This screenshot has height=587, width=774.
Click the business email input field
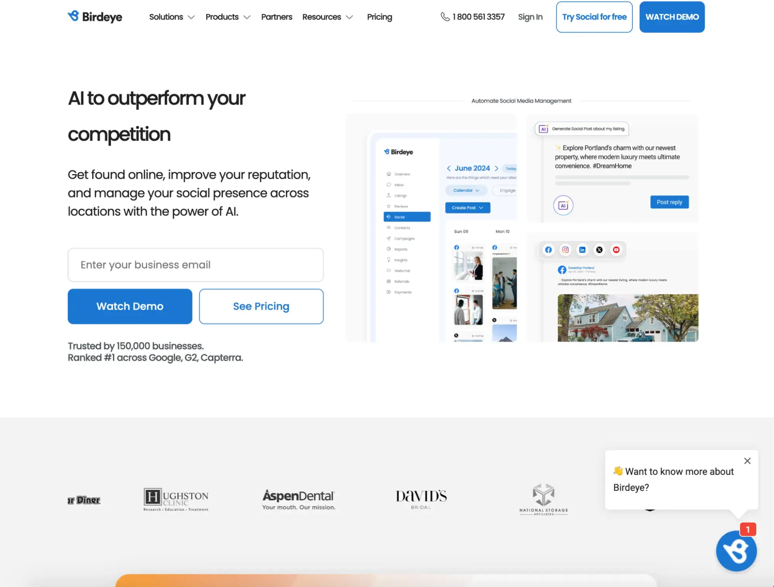pyautogui.click(x=196, y=265)
